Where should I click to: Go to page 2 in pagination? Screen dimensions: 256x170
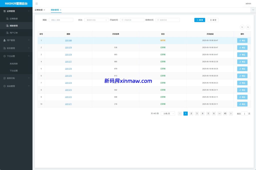point(191,113)
